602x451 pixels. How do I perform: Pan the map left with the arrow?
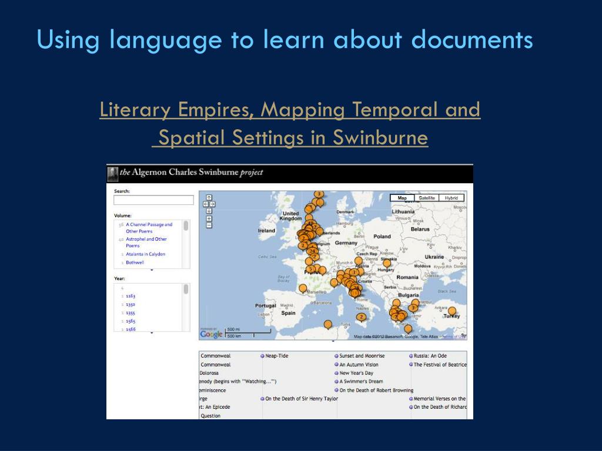click(205, 204)
